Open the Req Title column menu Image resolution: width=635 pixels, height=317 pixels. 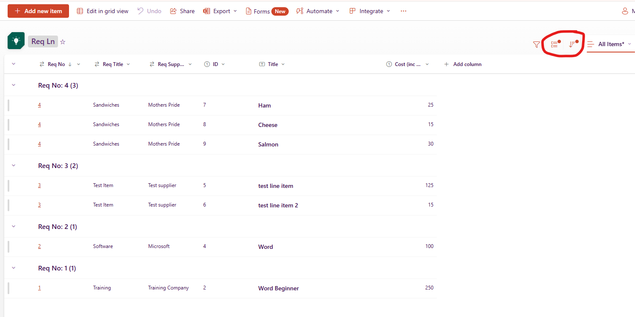point(130,64)
